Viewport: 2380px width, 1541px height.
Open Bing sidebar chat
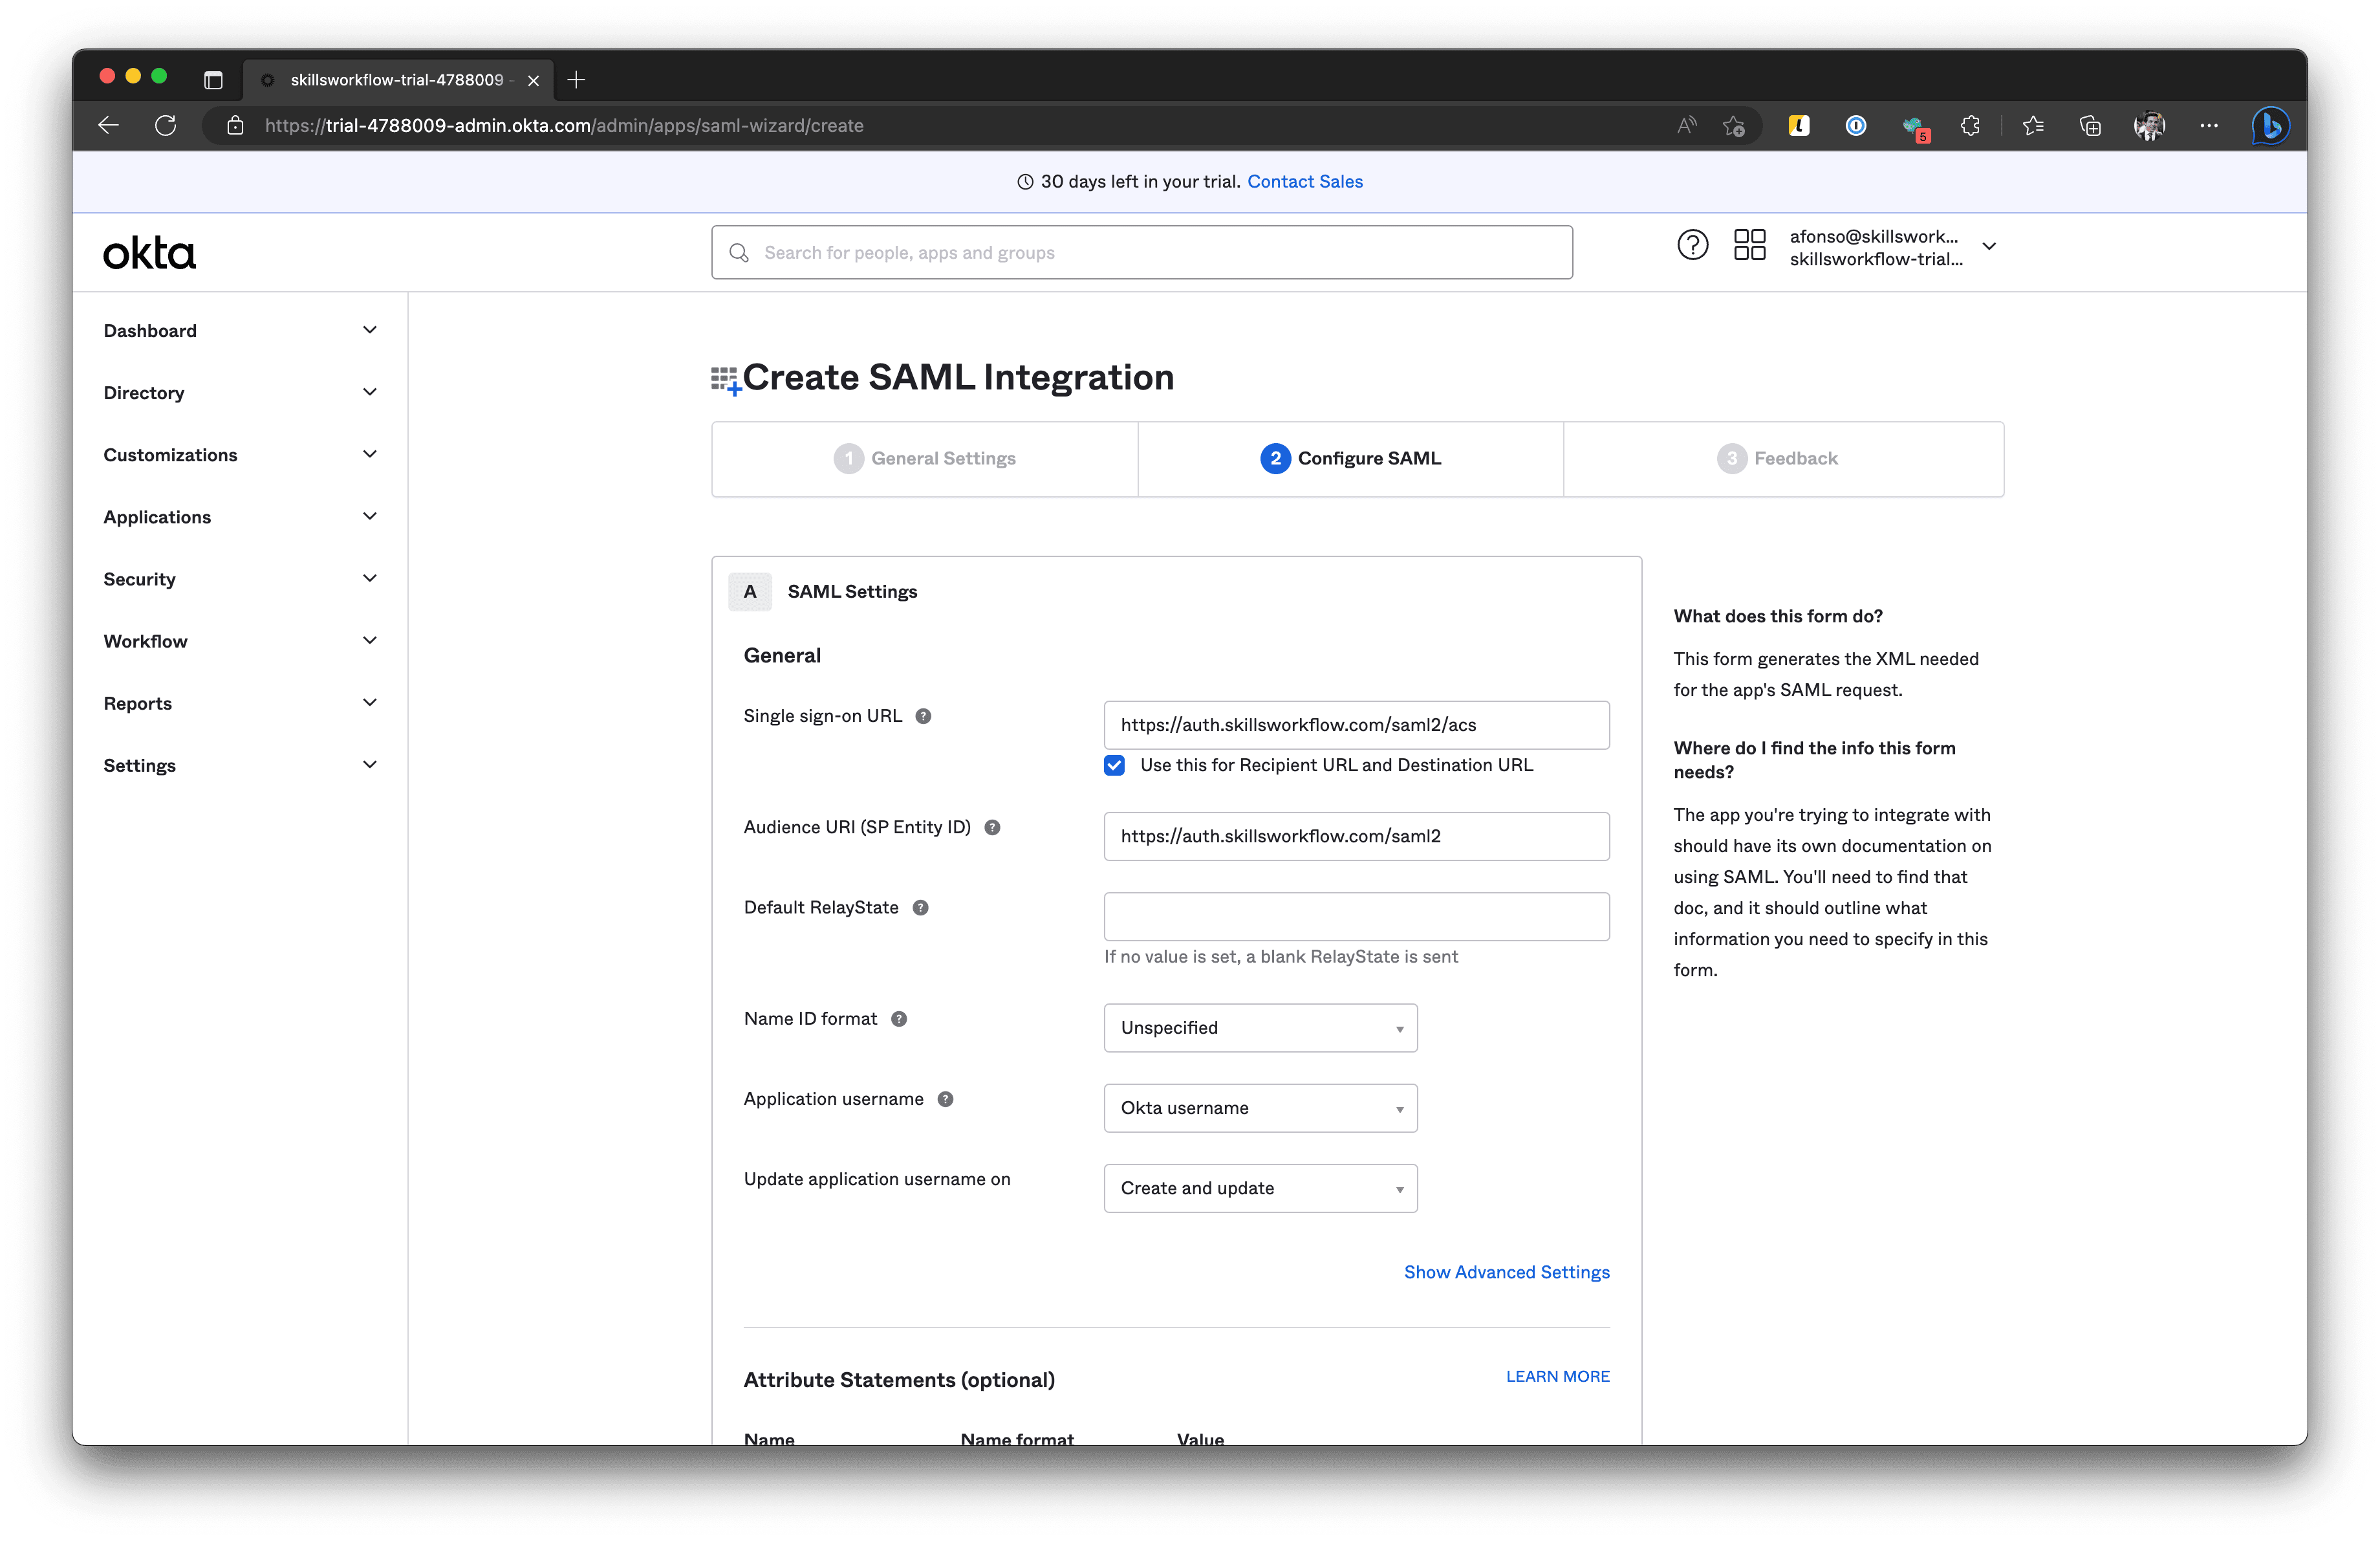[2270, 125]
